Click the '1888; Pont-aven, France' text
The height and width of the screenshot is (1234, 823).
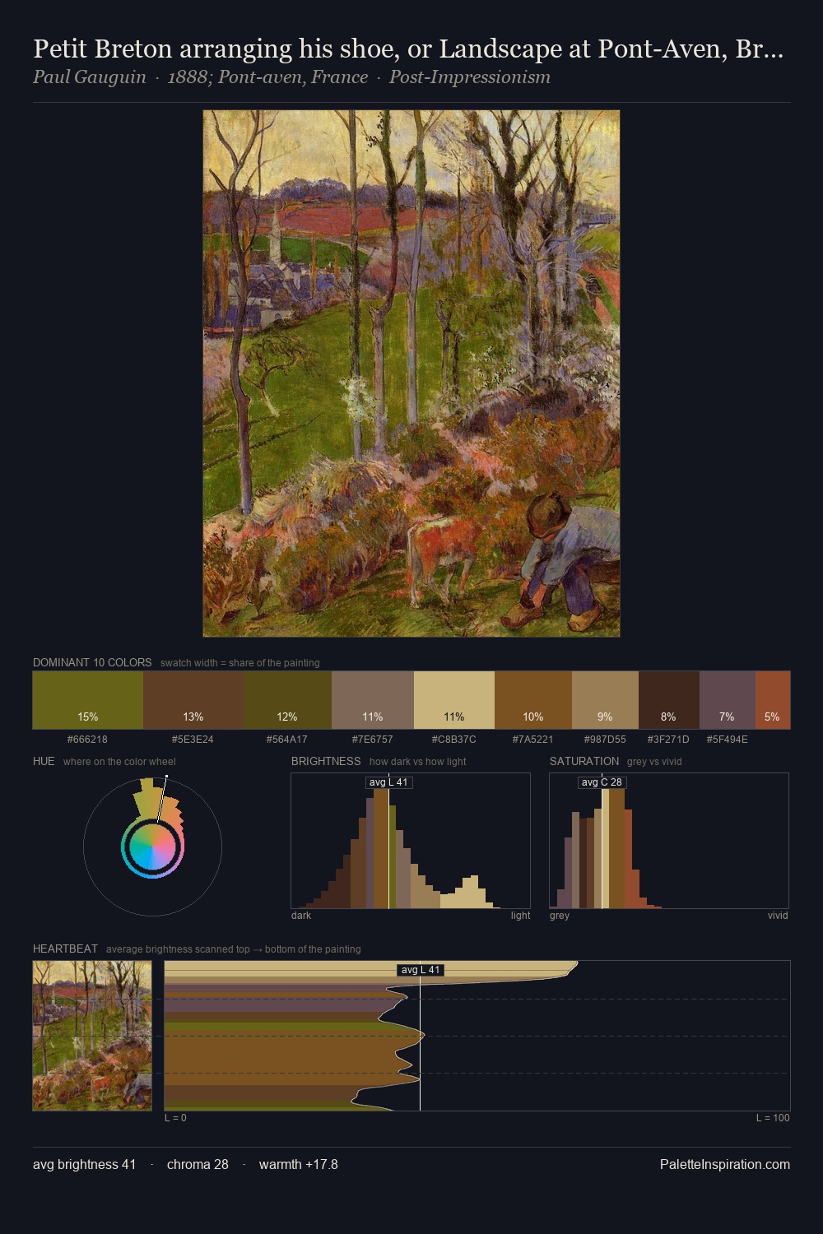pyautogui.click(x=267, y=77)
